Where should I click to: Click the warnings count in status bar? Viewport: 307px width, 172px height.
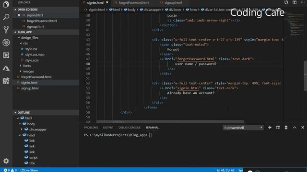click(14, 170)
